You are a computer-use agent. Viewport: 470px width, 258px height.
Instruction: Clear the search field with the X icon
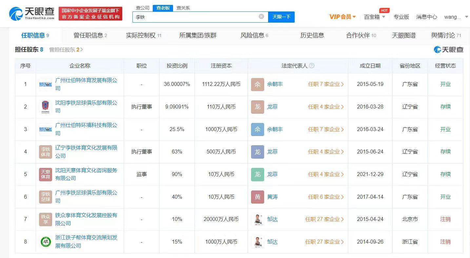click(x=261, y=16)
